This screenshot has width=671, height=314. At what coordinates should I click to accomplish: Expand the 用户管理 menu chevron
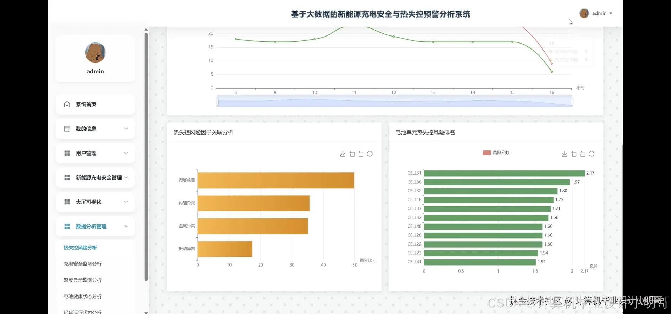(126, 153)
